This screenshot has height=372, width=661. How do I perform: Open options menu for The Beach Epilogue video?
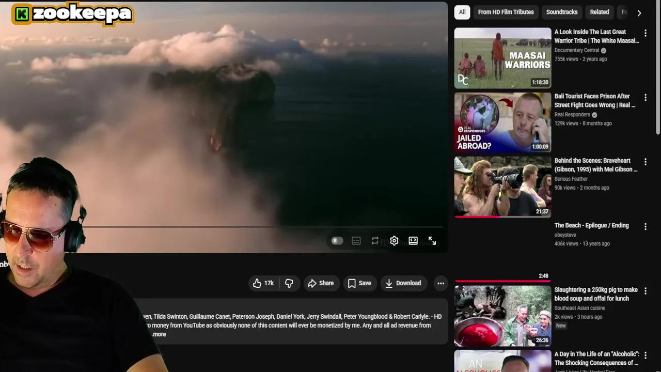[645, 226]
